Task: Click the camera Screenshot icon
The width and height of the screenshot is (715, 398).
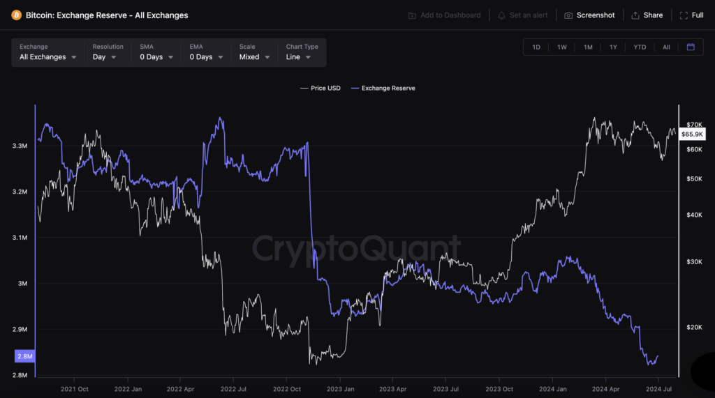Action: (568, 15)
